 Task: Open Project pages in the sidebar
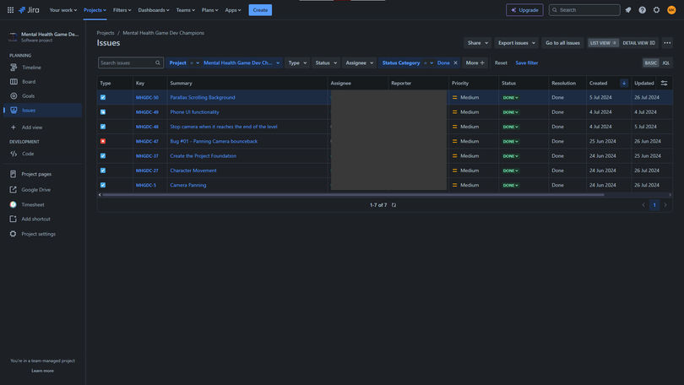tap(43, 174)
